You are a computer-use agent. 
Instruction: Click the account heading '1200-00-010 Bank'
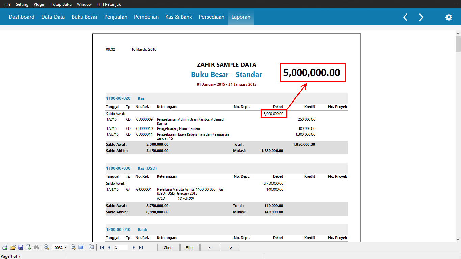coord(127,230)
